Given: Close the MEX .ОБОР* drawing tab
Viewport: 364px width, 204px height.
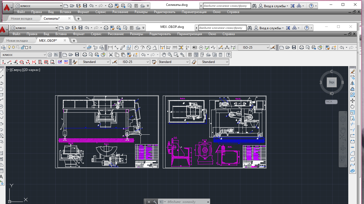Looking at the screenshot, I should click(65, 40).
